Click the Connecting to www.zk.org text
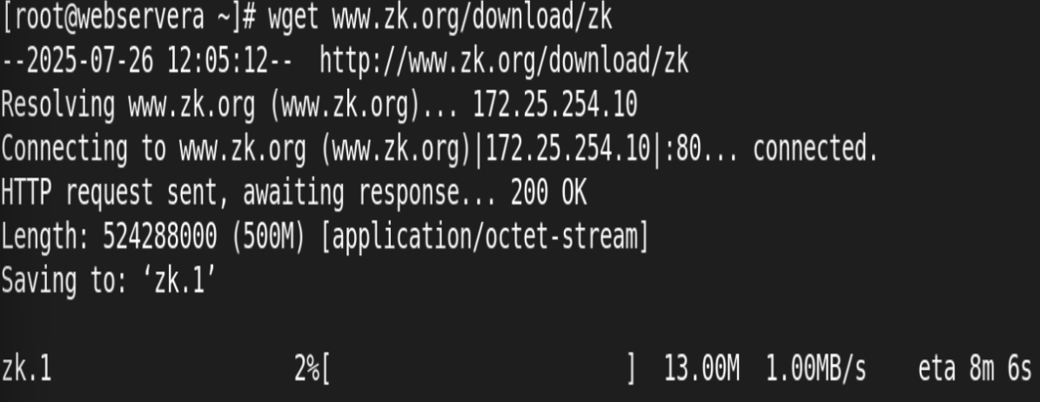The height and width of the screenshot is (402, 1040). 154,150
